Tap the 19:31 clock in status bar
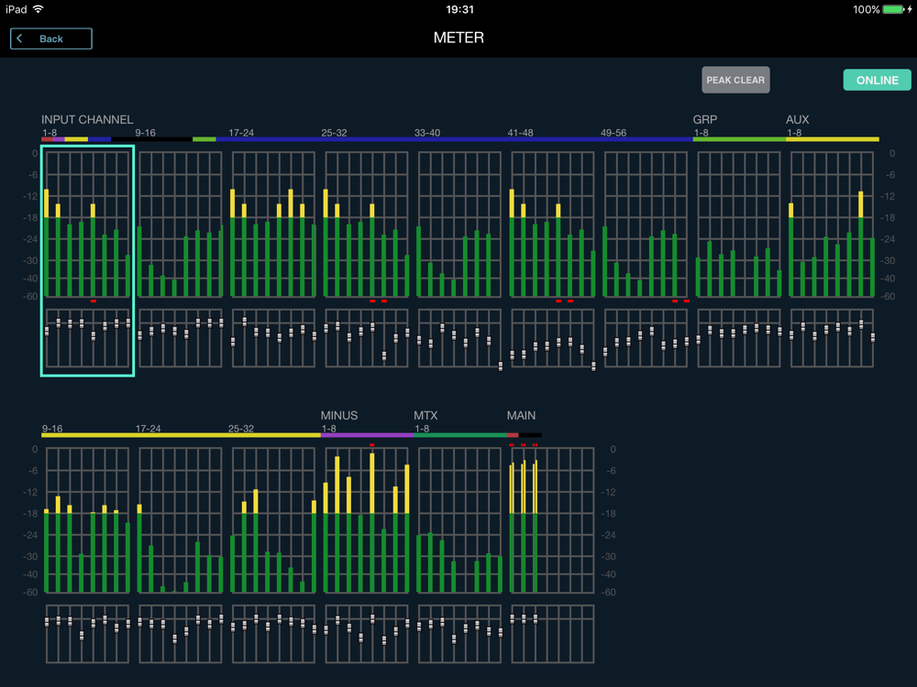The height and width of the screenshot is (687, 917). [459, 9]
